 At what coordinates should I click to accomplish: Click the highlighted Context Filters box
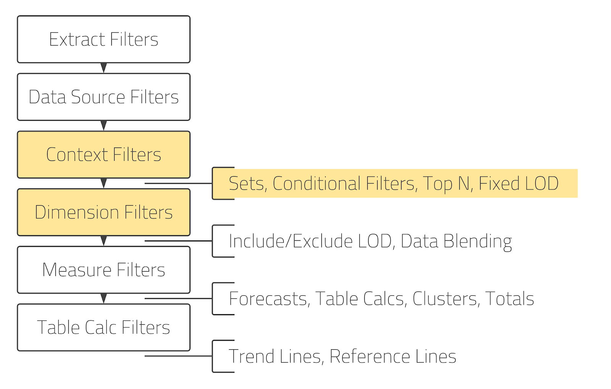pyautogui.click(x=103, y=155)
